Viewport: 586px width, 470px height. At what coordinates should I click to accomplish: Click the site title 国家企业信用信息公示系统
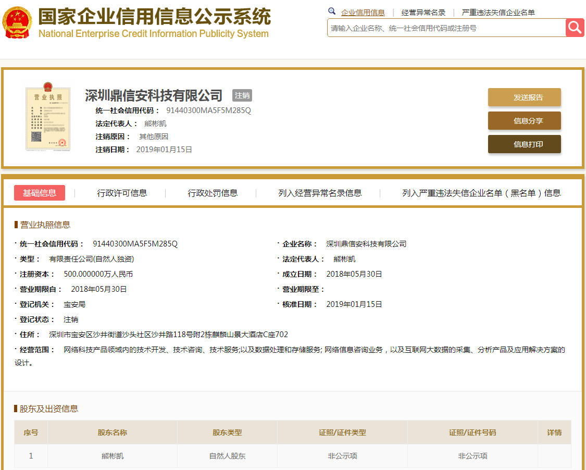(154, 17)
